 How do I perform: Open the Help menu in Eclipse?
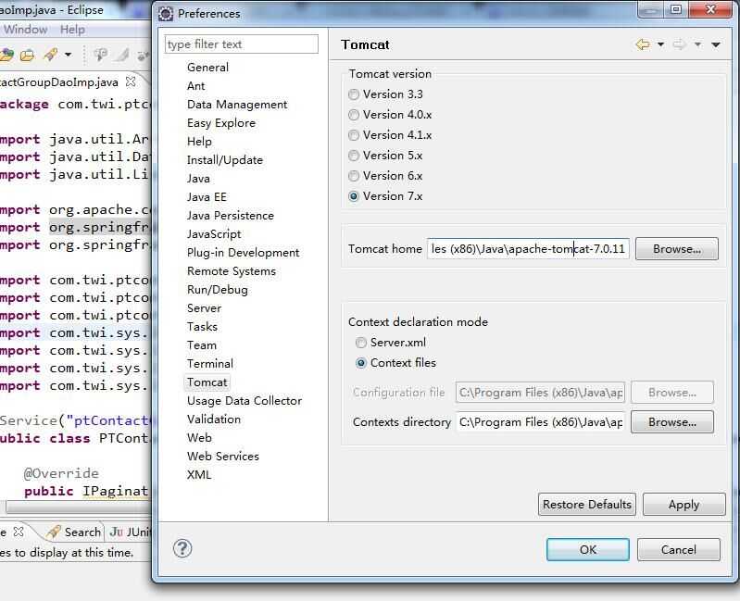click(x=72, y=30)
